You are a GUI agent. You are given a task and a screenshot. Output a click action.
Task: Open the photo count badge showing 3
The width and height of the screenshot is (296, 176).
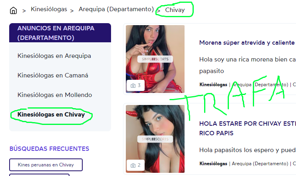[135, 85]
